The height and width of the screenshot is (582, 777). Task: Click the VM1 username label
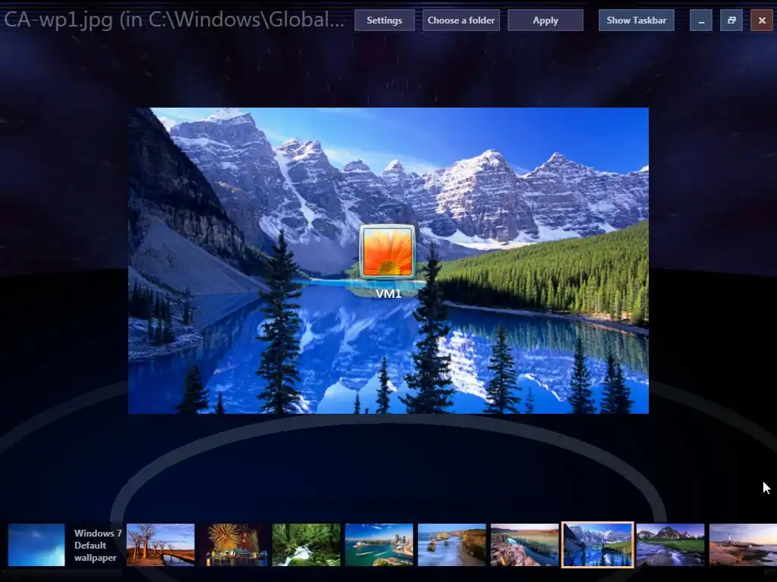[x=388, y=293]
